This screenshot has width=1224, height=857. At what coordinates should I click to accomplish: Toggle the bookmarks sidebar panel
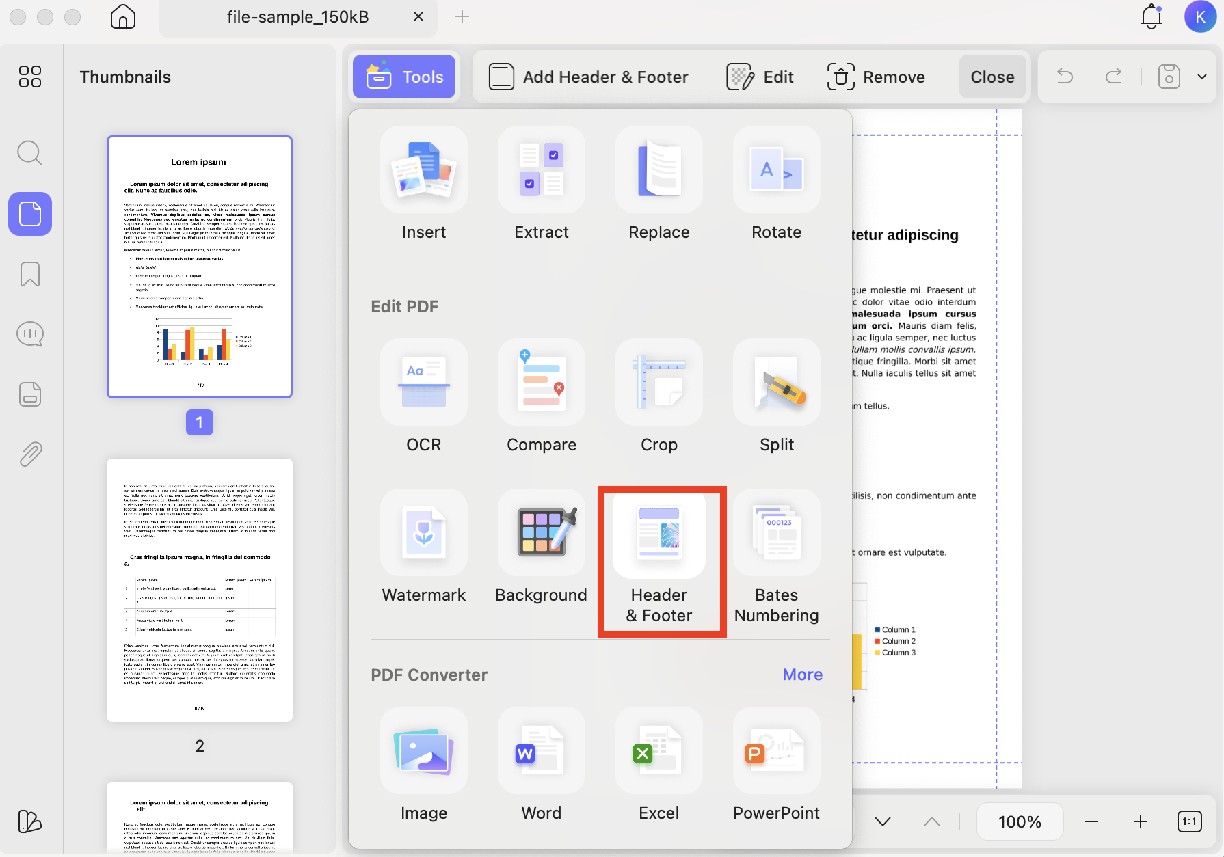pos(30,273)
